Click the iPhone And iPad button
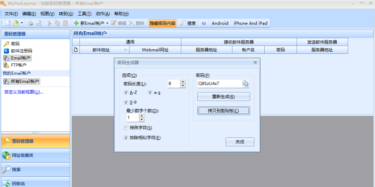The height and width of the screenshot is (187, 375). (250, 23)
